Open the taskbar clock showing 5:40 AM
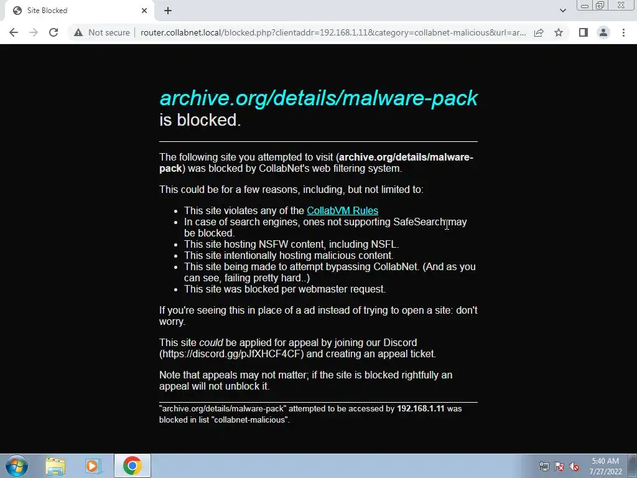The height and width of the screenshot is (478, 637). click(x=605, y=466)
